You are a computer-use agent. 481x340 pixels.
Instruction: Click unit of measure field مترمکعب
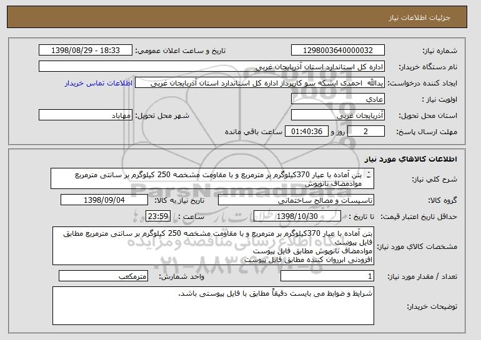pos(103,276)
